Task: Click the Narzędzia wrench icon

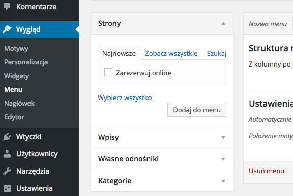Action: click(x=7, y=171)
